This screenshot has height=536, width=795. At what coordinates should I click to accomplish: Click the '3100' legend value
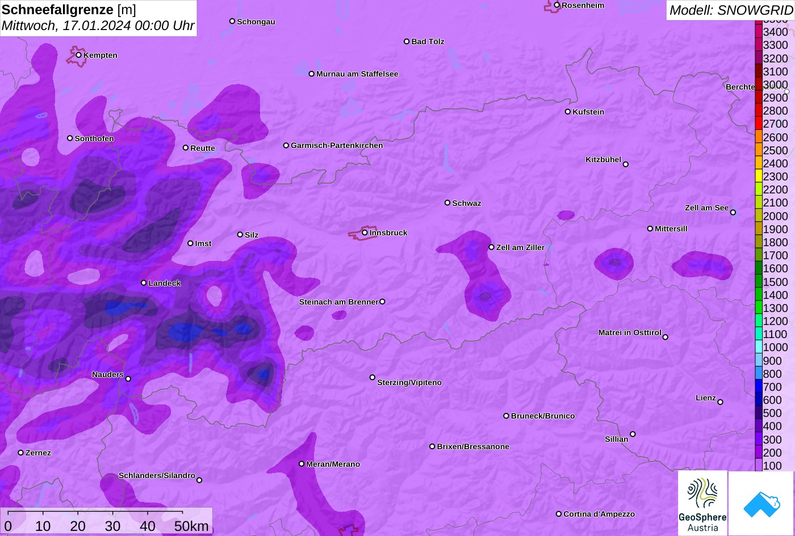tap(776, 71)
